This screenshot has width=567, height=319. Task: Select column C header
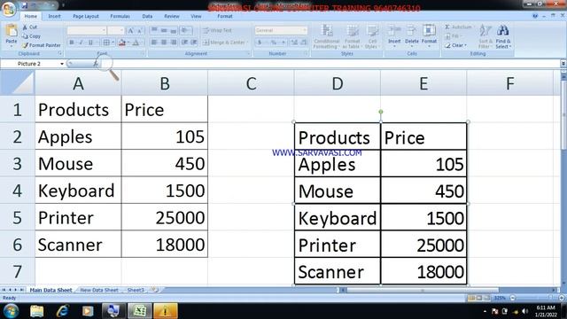tap(251, 83)
